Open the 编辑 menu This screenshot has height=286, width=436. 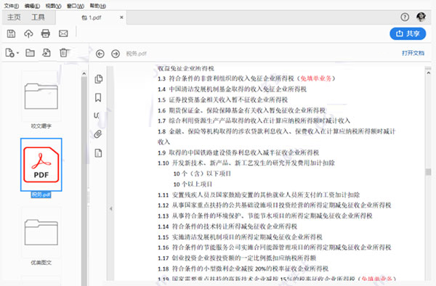click(32, 6)
